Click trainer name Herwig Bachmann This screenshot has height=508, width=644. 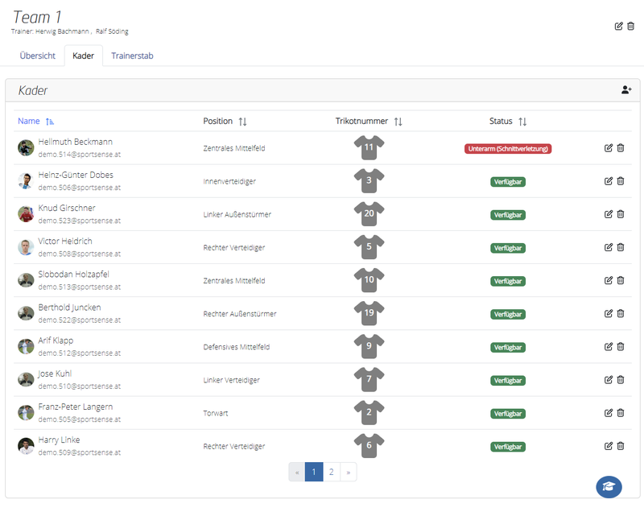(x=62, y=31)
